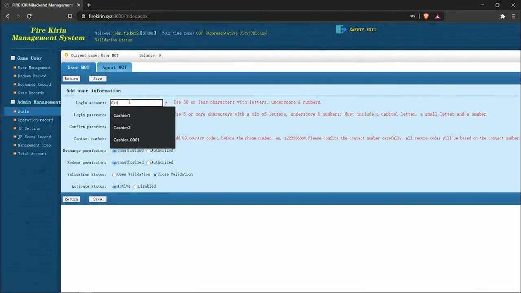Open saved passwords key icon
This screenshot has width=521, height=293.
pos(413,16)
